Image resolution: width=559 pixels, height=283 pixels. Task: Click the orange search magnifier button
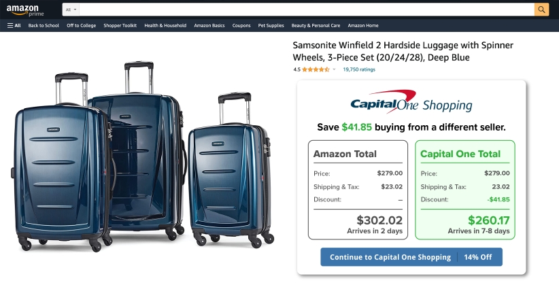click(541, 9)
